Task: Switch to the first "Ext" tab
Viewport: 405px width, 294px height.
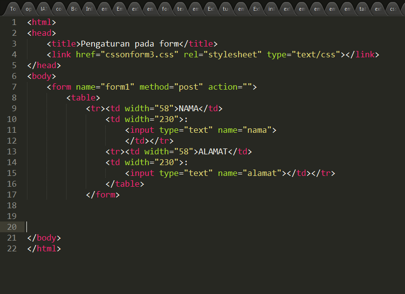Action: pyautogui.click(x=210, y=8)
